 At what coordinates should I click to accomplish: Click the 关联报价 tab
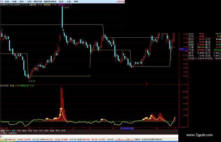[x=13, y=133]
